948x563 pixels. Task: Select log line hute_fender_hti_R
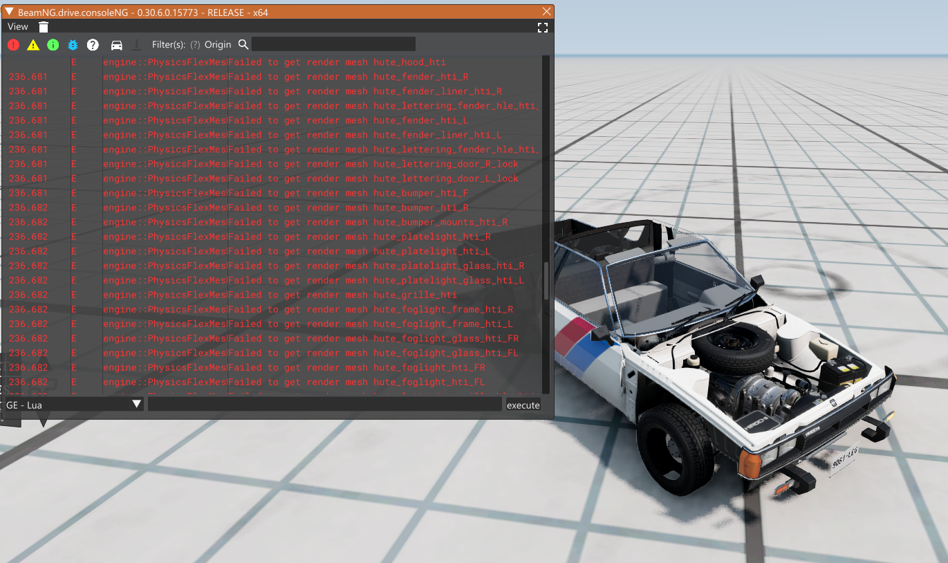pyautogui.click(x=273, y=77)
